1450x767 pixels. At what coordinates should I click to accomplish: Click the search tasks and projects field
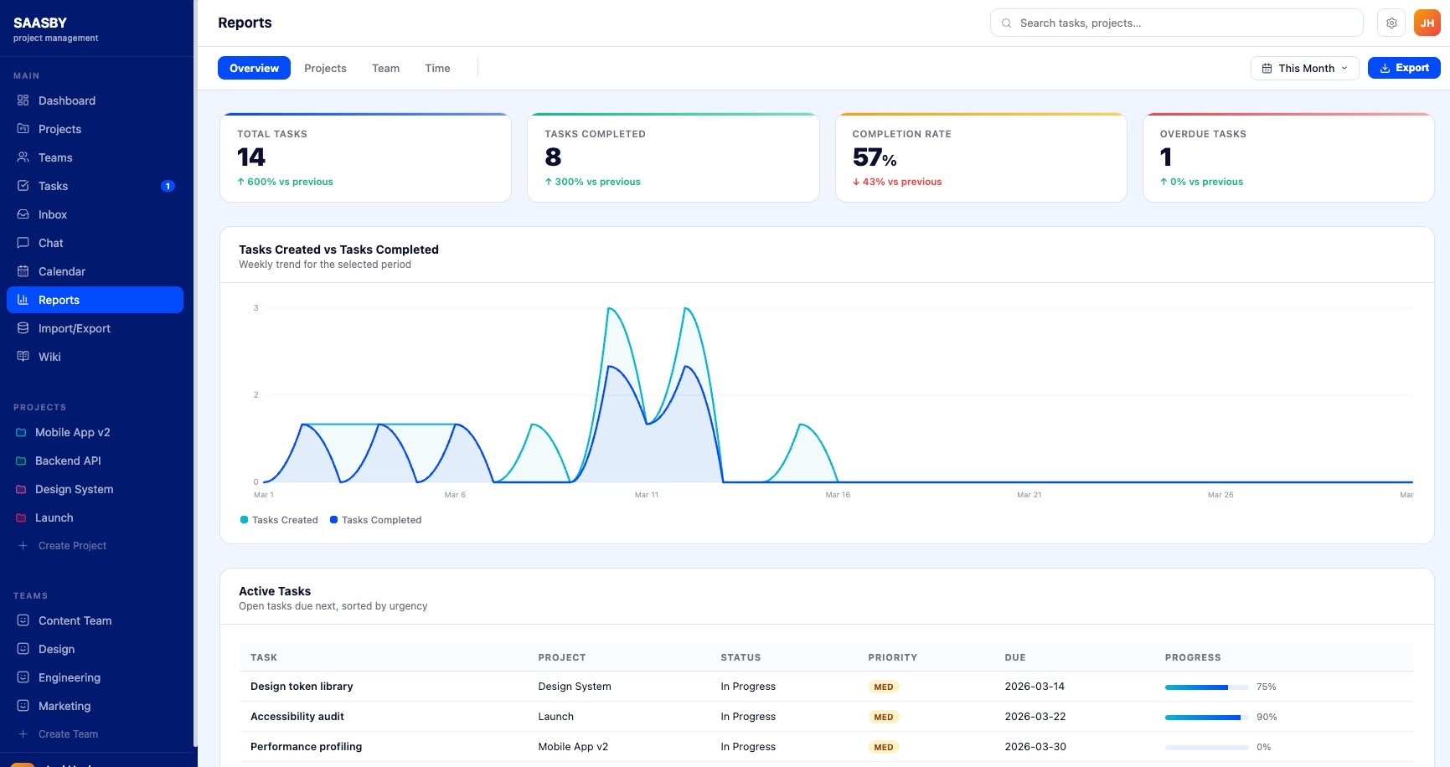[1176, 23]
